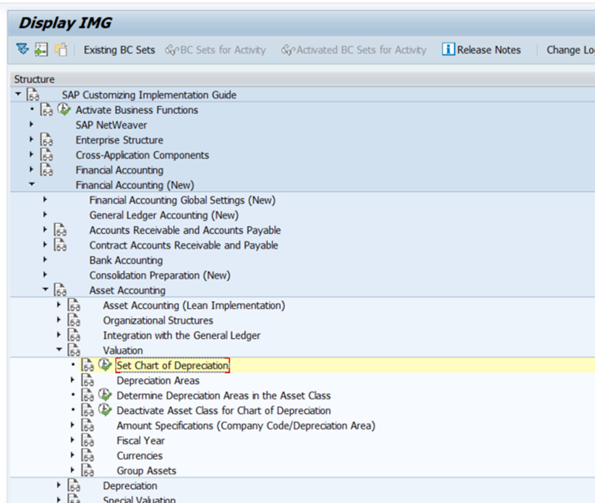
Task: Execute Deactivate Asset Class for Chart of Depreciation
Action: [x=105, y=410]
